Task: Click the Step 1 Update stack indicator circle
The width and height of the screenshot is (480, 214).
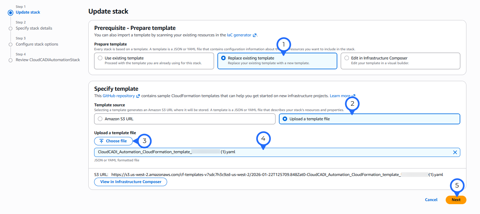Action: 11,13
